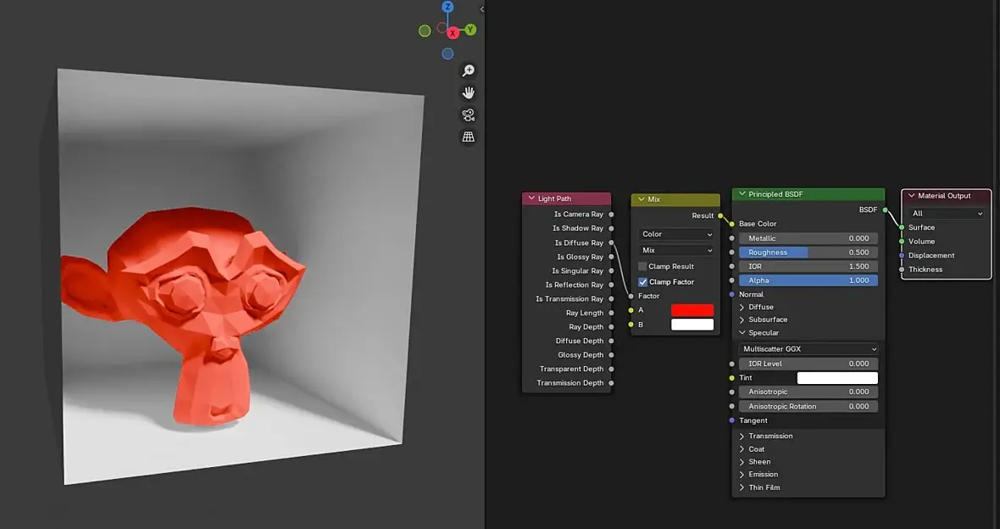Open the Color data type dropdown
Screen dimensions: 1000x529
(x=676, y=234)
